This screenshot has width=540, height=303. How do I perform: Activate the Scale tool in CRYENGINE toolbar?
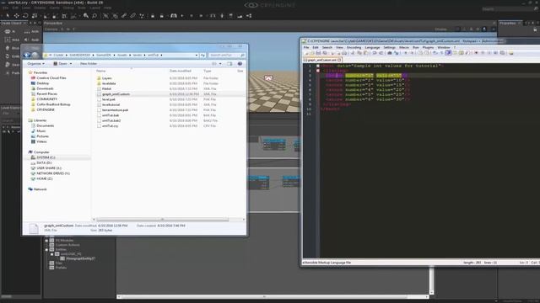tap(35, 16)
